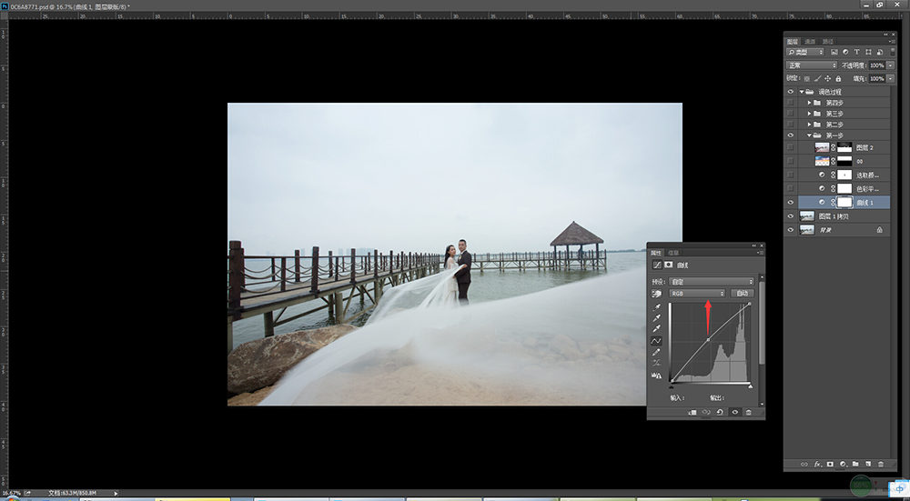Select the black point eyedropper in Curves
Screen dimensions: 910x501
(657, 306)
